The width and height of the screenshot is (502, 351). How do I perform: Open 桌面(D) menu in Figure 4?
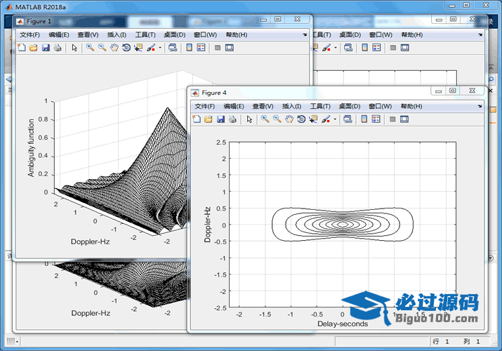(x=350, y=106)
